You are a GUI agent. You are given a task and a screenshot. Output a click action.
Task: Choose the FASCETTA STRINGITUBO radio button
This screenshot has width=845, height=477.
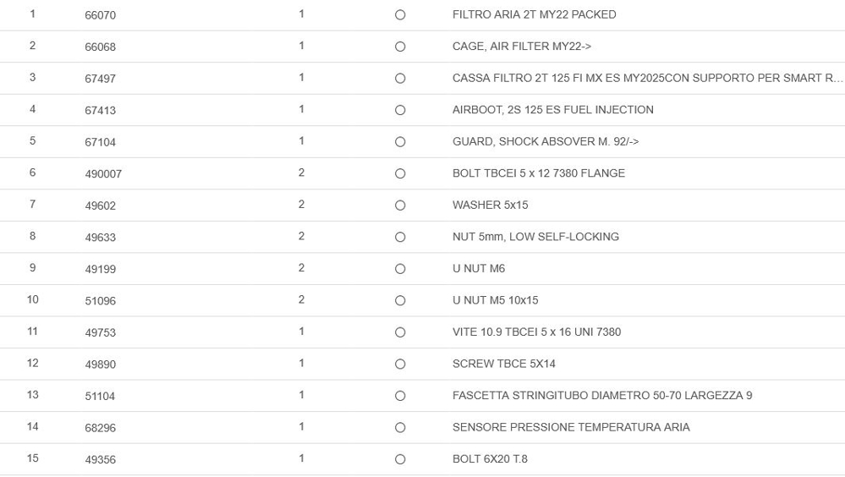[400, 396]
